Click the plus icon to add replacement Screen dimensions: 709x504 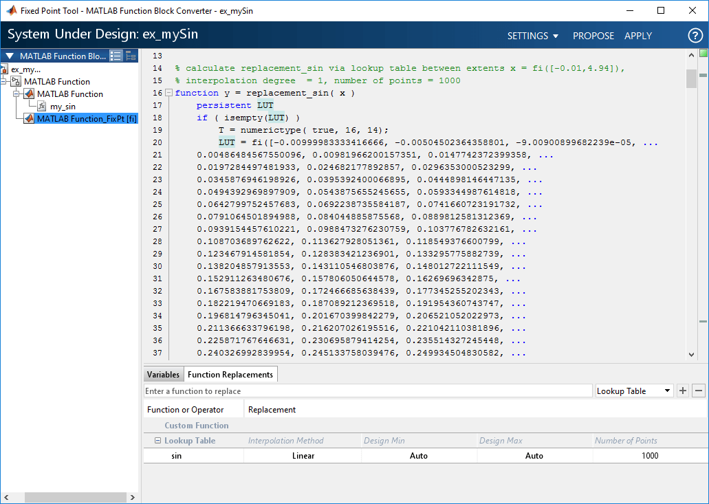tap(683, 391)
